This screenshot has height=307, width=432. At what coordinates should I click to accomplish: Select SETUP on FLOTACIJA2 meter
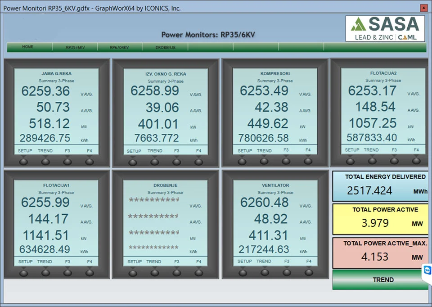[x=352, y=150]
